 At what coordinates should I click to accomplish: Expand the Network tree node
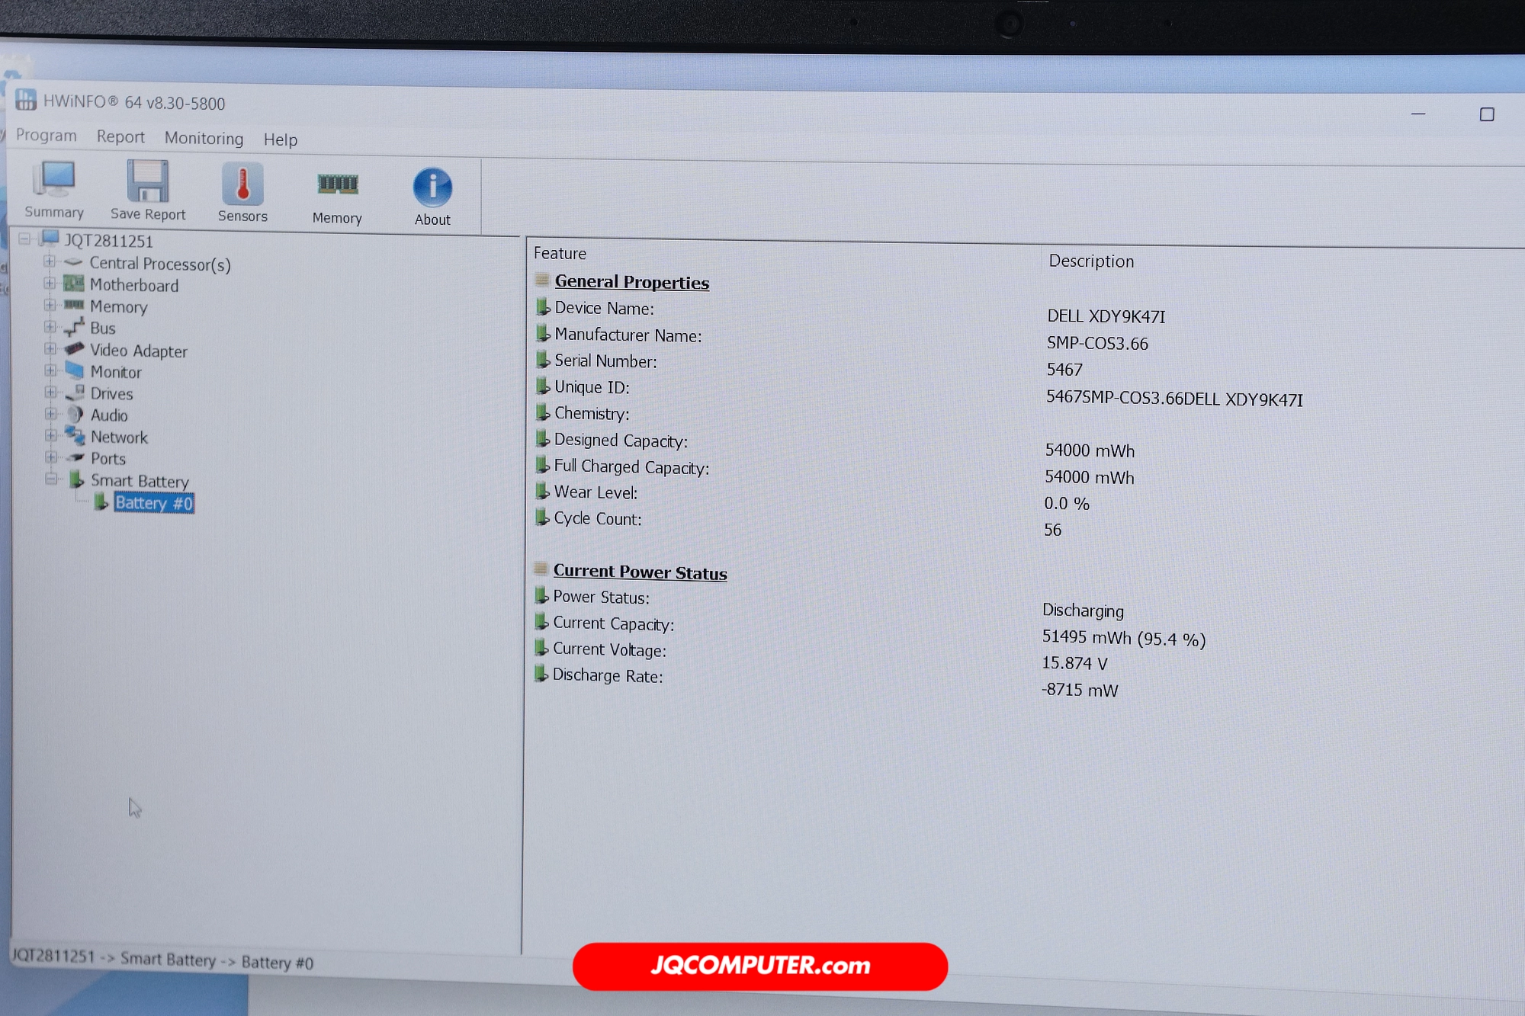tap(50, 436)
